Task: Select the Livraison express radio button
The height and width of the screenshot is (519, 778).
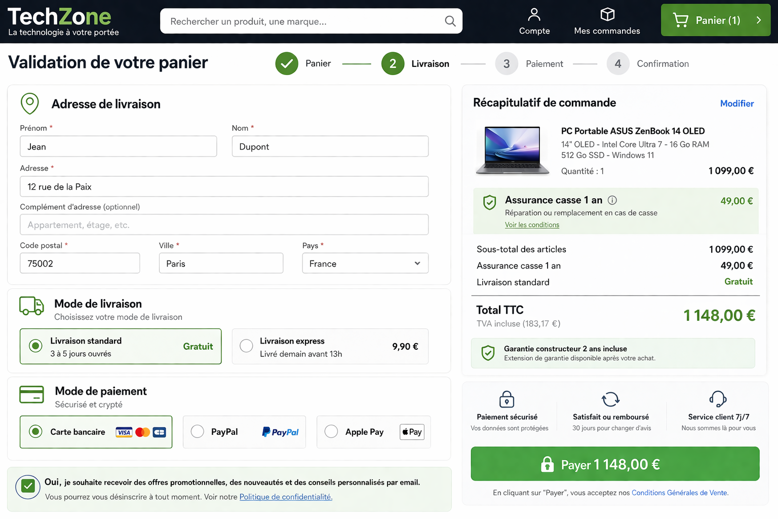Action: click(247, 346)
